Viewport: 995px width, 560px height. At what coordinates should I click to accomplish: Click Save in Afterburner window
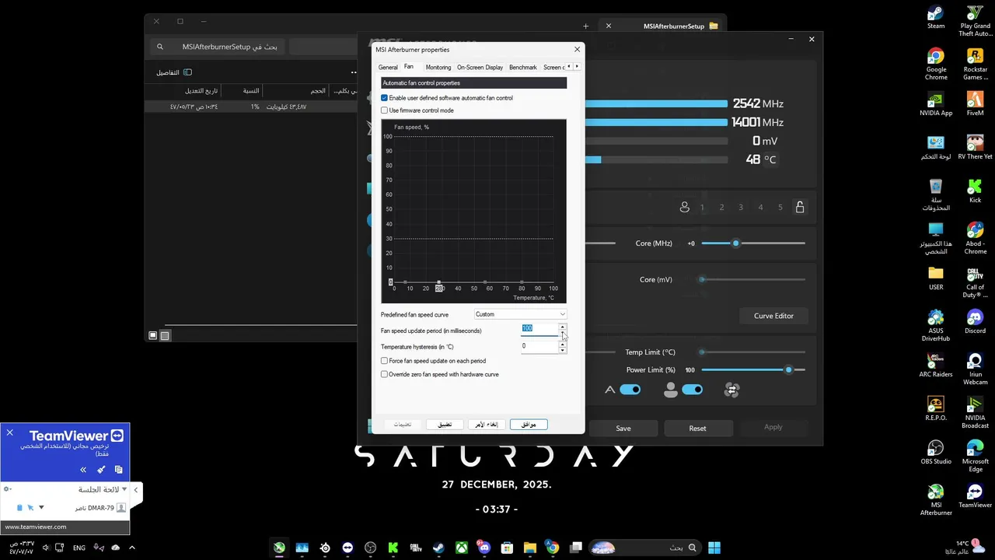click(x=623, y=428)
